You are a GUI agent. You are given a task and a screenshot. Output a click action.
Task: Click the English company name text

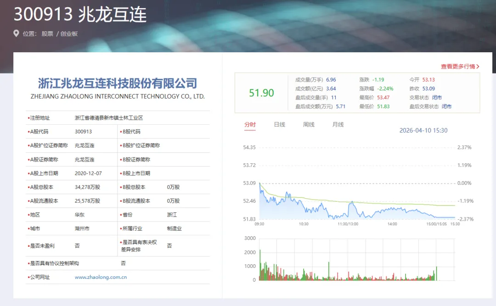(118, 96)
